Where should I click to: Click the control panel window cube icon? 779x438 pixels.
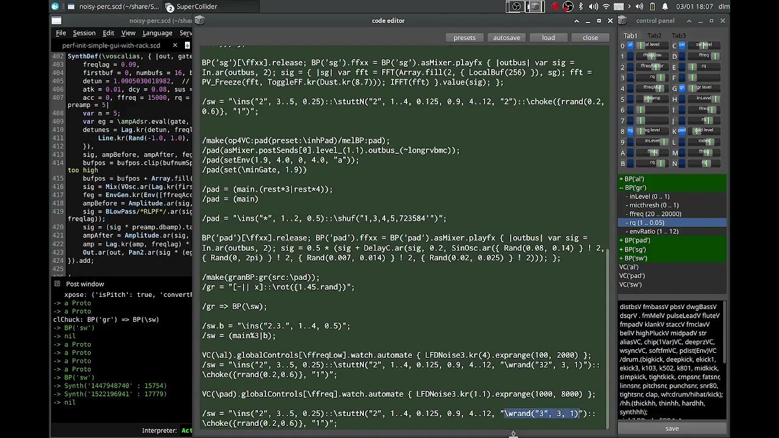[623, 21]
